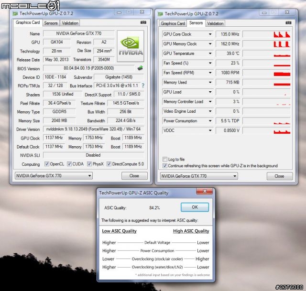Screen dimensions: 306x291
Task: Click the Memory Used 715 MB reading
Action: coord(228,82)
